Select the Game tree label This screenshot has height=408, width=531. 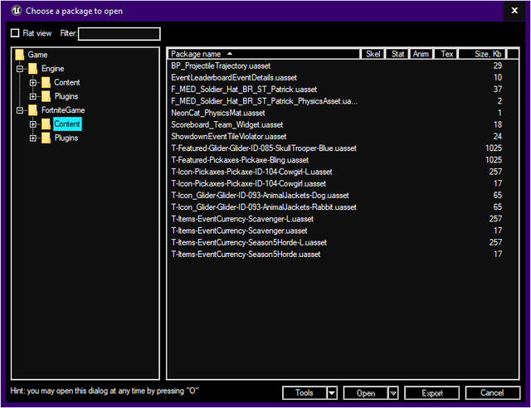pyautogui.click(x=37, y=55)
